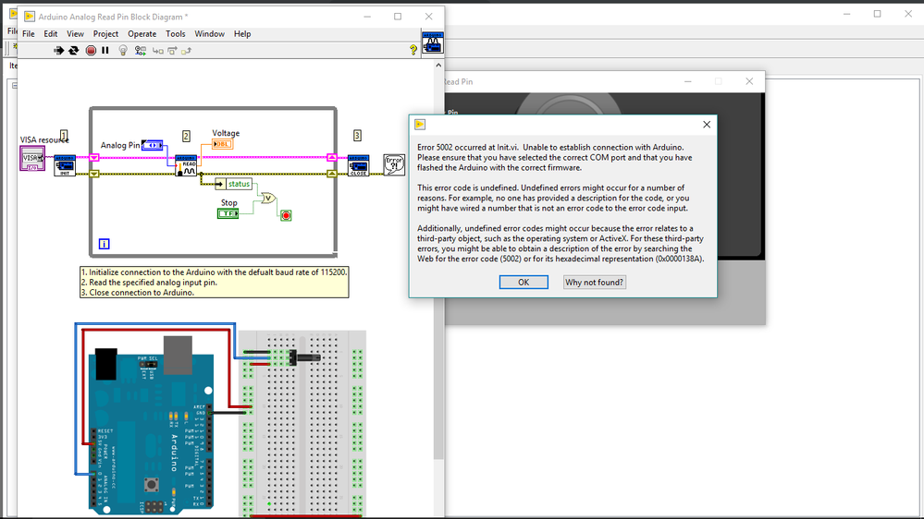Select the Analog Read VI node
The image size is (924, 519).
[x=186, y=166]
